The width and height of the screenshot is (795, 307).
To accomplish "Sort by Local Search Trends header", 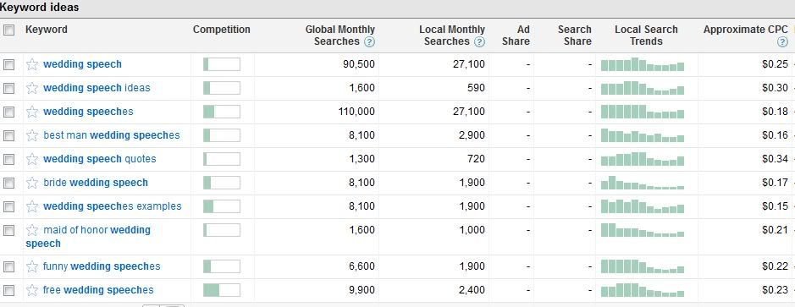I will point(646,36).
